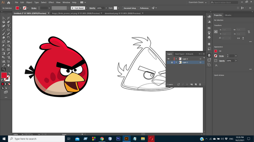Viewport: 254px width, 142px height.
Task: Select the Gradient tool
Action: [x=4, y=54]
